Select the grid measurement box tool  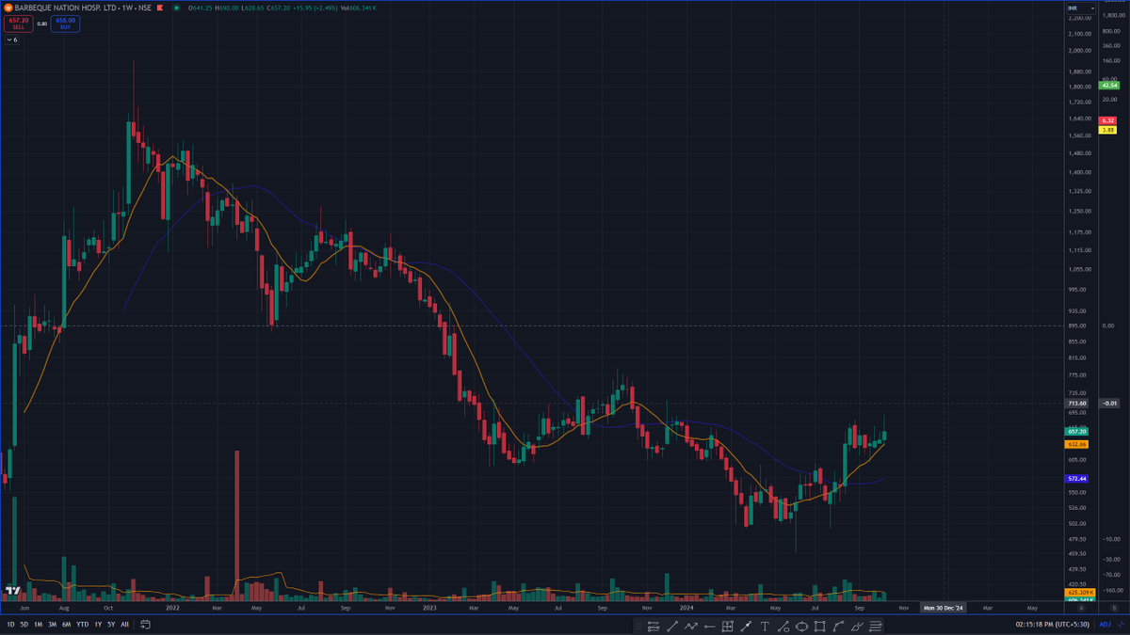pyautogui.click(x=727, y=627)
